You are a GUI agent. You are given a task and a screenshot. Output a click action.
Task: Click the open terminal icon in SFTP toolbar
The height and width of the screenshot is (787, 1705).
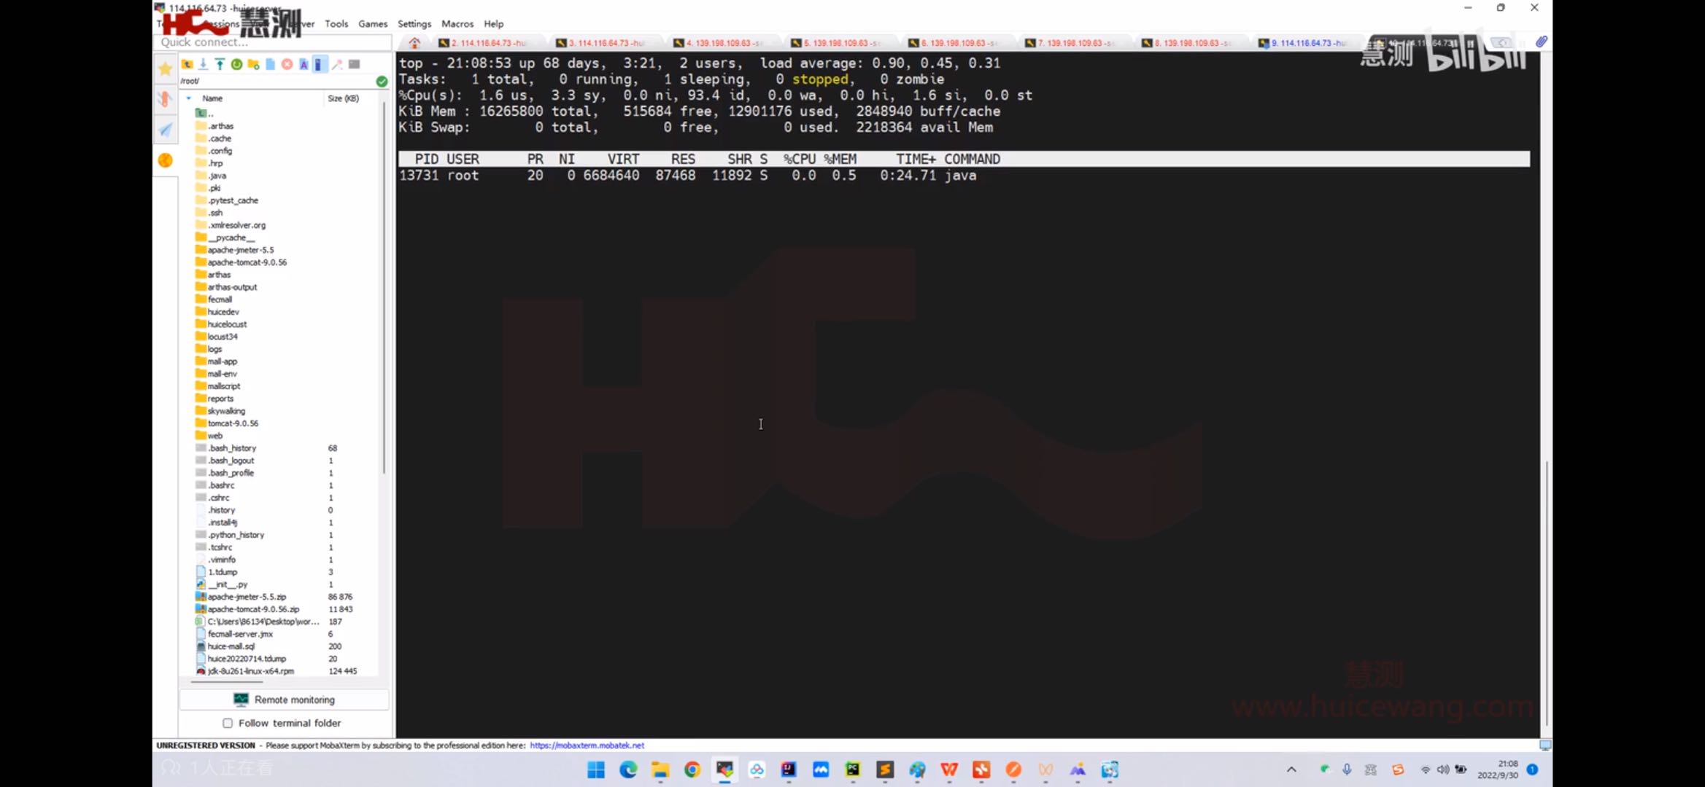[x=355, y=64]
